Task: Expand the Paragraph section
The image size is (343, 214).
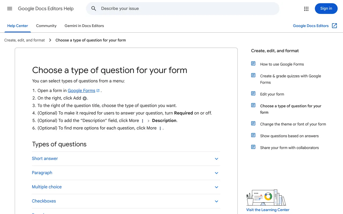Action: pyautogui.click(x=126, y=173)
